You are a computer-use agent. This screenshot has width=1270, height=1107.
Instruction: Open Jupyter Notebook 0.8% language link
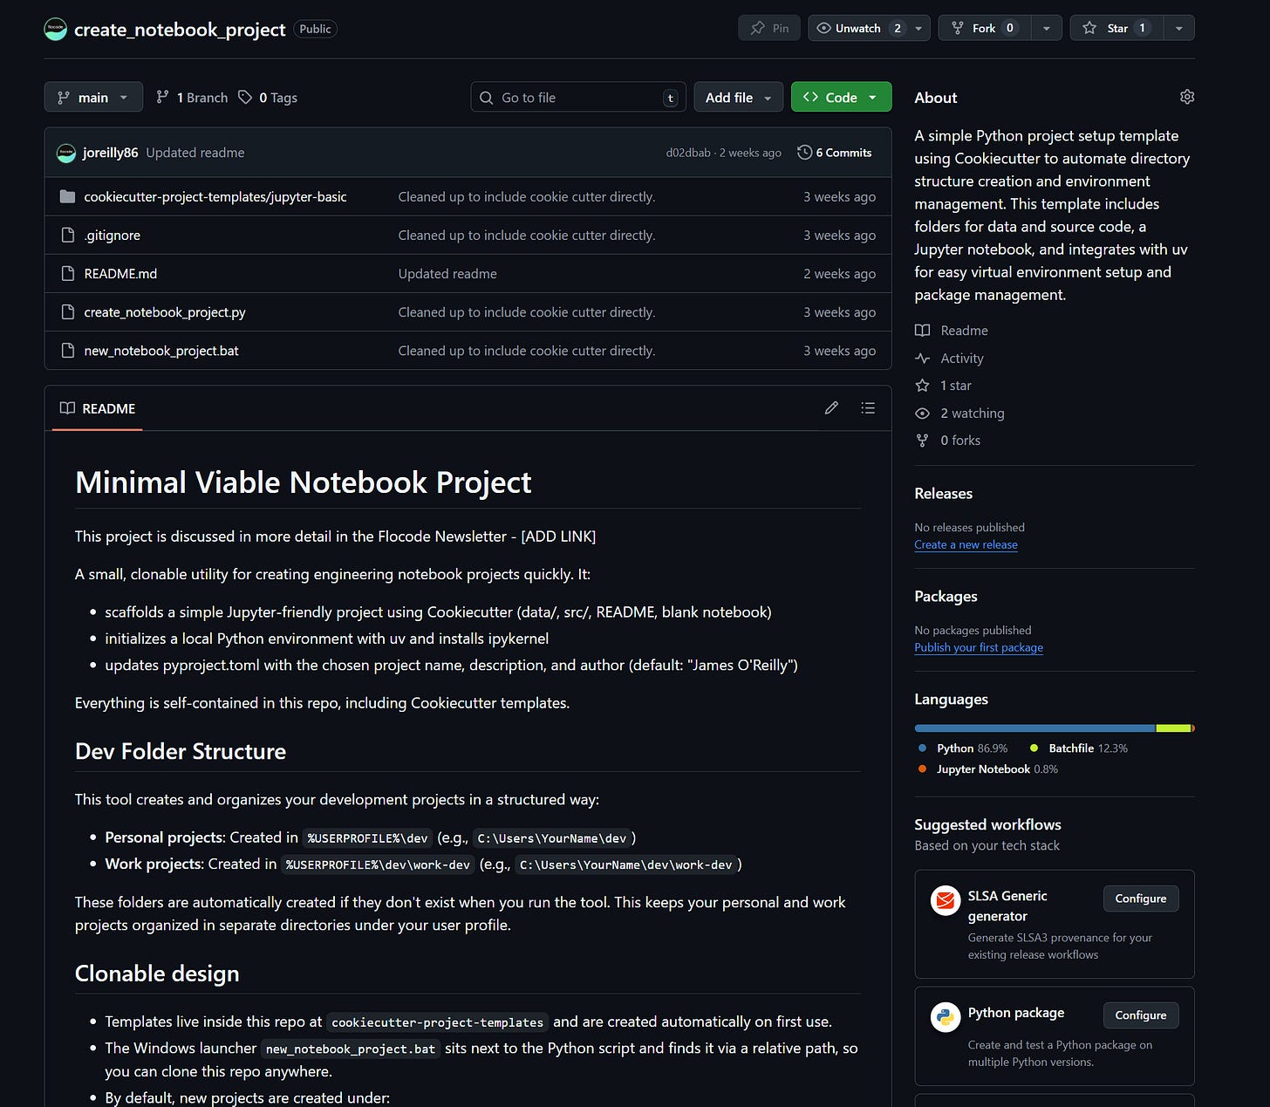[988, 769]
